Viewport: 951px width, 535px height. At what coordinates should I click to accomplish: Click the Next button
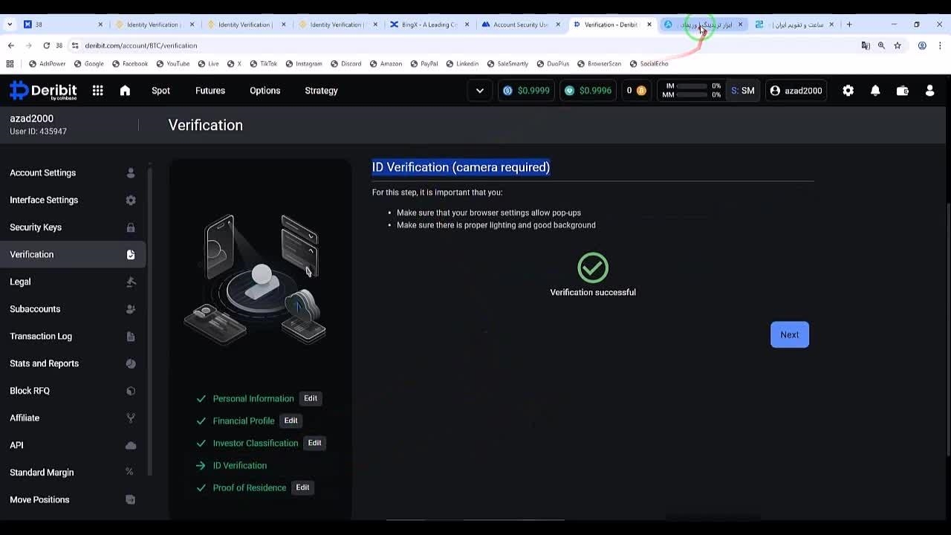click(x=789, y=334)
